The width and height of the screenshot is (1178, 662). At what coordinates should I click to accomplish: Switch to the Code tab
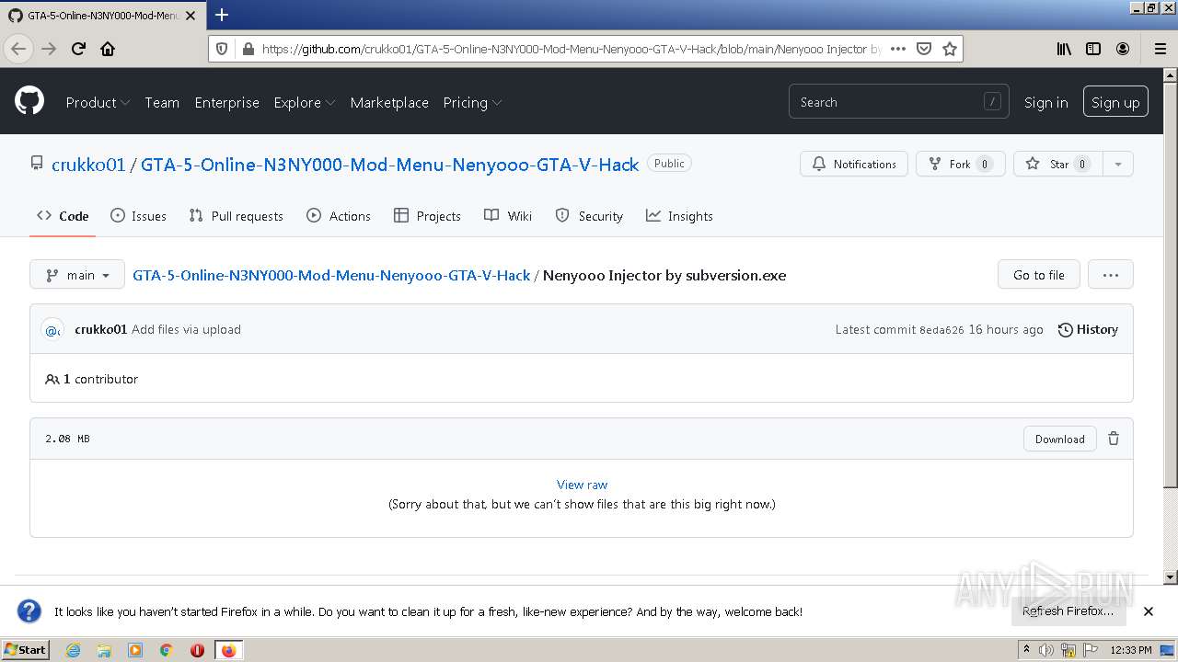click(x=63, y=216)
